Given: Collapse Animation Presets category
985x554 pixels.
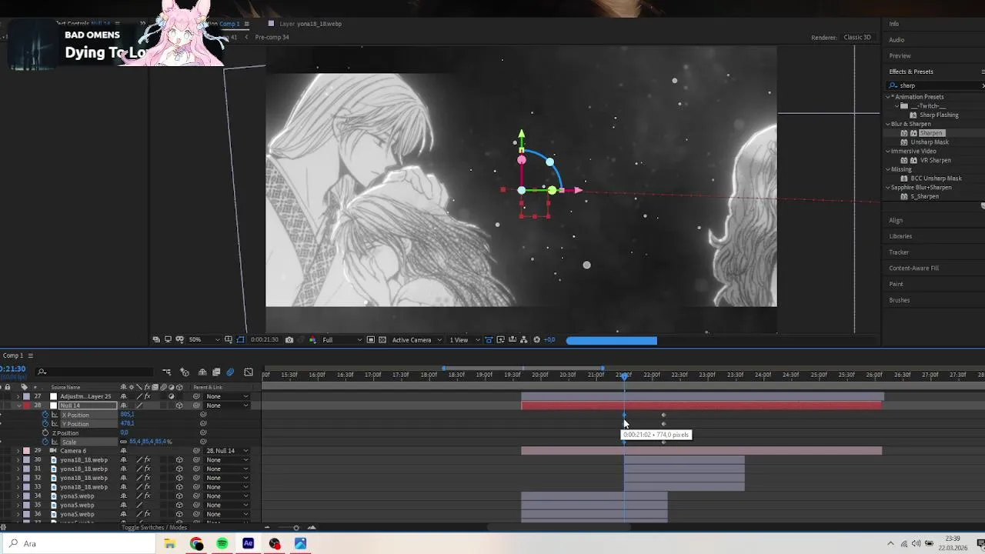Looking at the screenshot, I should [x=888, y=97].
